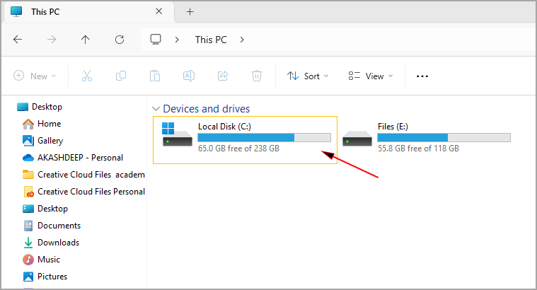The image size is (537, 290).
Task: Refresh the current folder view
Action: click(120, 40)
